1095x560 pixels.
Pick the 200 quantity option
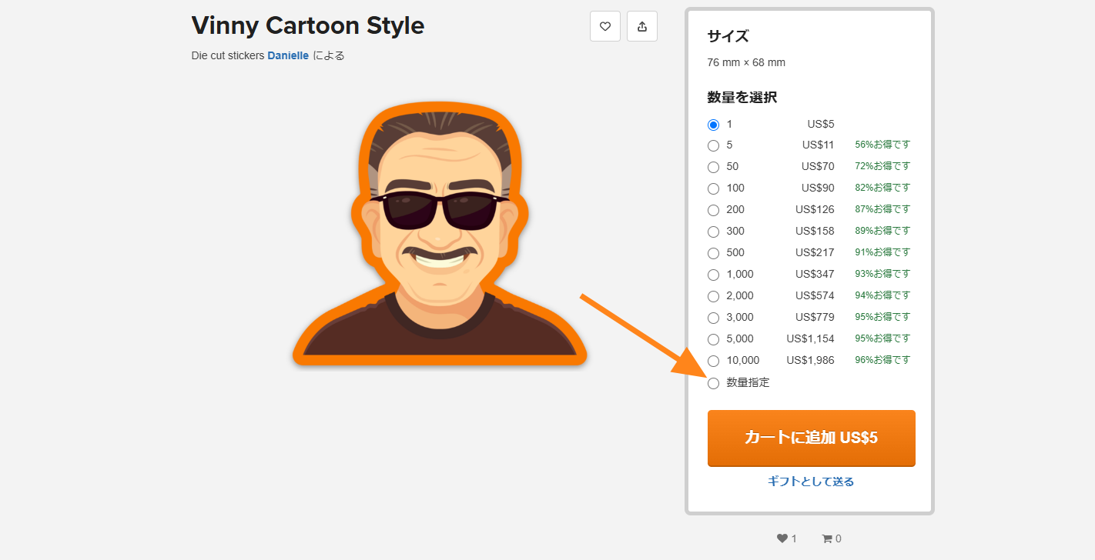tap(713, 210)
